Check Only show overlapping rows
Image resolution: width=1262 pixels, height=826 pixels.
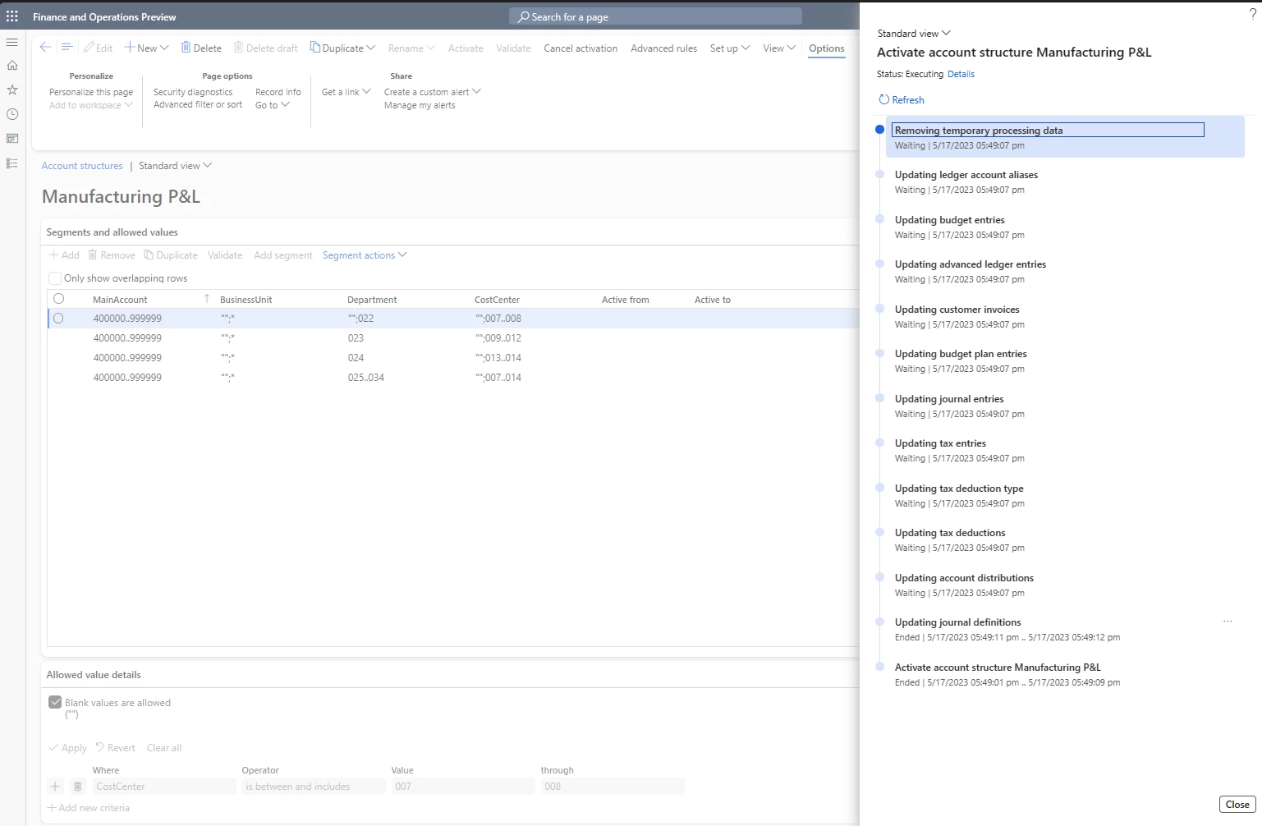[54, 278]
